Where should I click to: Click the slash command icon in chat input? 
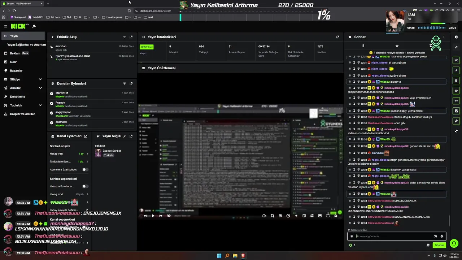[x=436, y=236]
